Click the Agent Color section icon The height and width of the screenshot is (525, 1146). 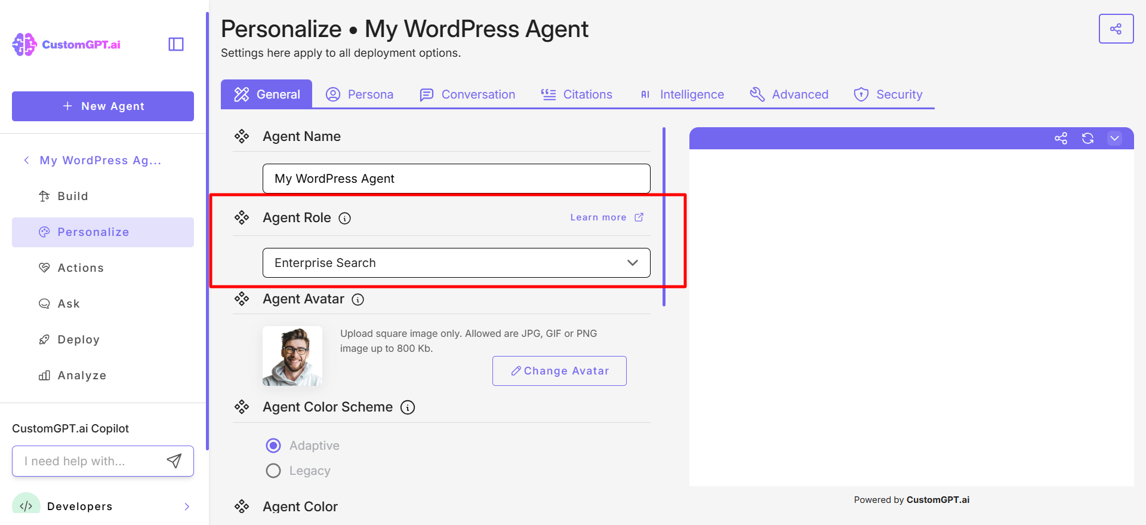242,506
